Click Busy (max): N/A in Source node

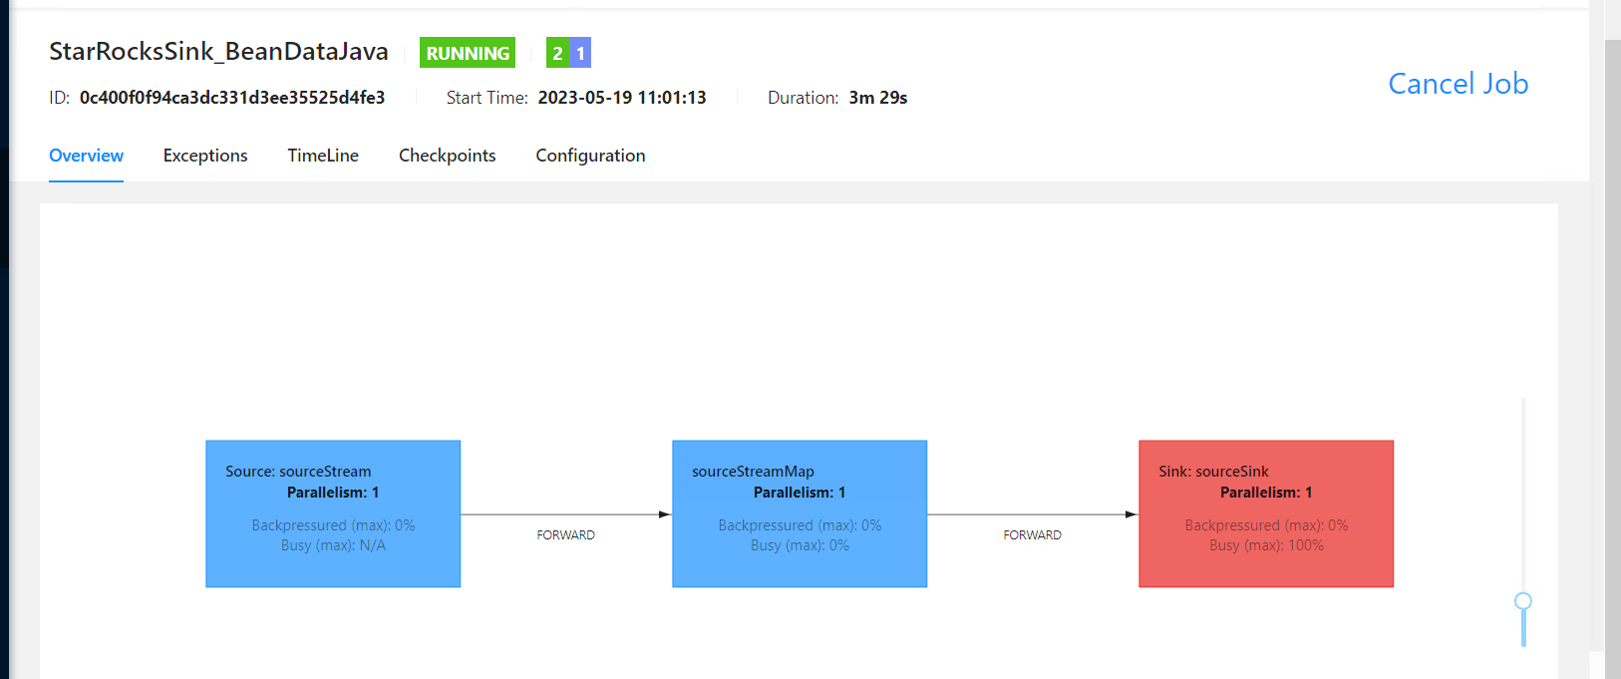(333, 545)
